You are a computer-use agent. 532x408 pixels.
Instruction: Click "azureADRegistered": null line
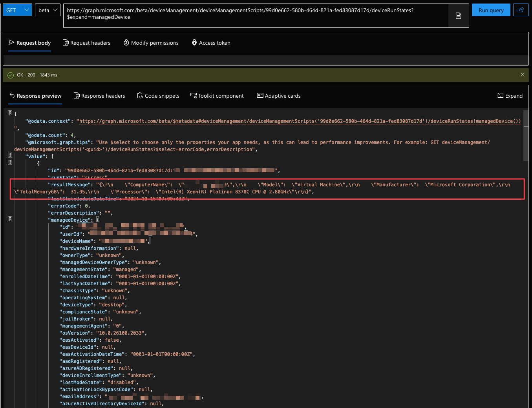(96, 368)
